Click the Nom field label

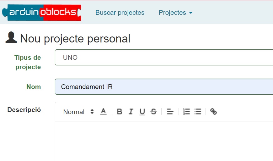click(34, 87)
